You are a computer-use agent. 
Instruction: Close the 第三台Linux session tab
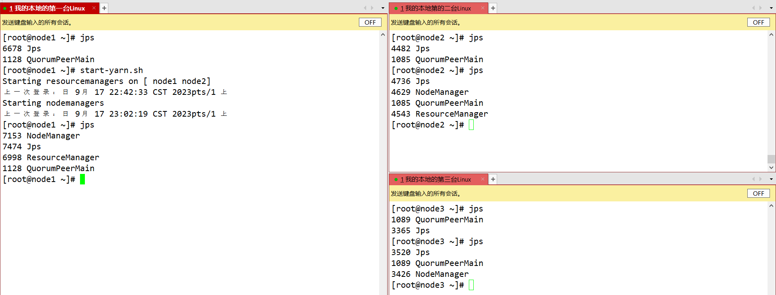483,179
